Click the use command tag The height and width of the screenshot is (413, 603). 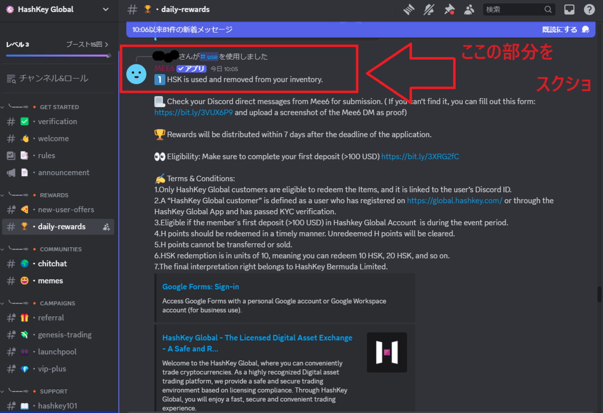click(209, 57)
